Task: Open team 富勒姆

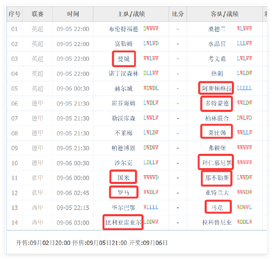Action: tap(123, 44)
